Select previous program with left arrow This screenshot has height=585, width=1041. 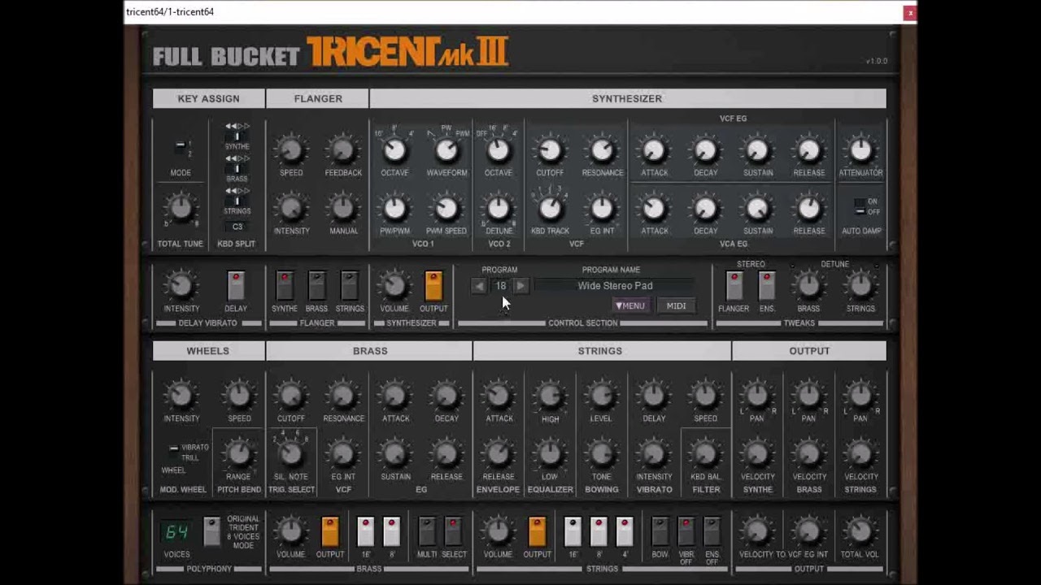pos(479,286)
